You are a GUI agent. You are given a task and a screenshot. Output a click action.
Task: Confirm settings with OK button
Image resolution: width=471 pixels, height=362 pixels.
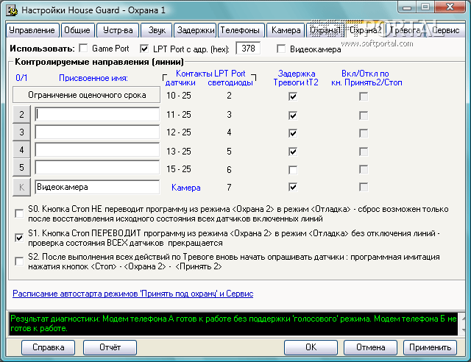[x=311, y=347]
